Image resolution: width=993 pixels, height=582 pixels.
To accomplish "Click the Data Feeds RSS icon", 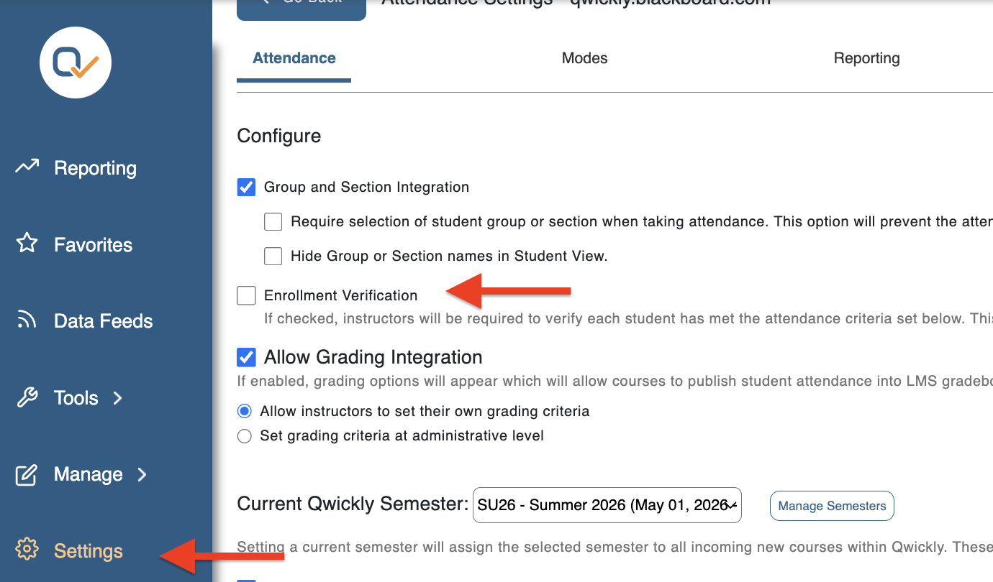I will [27, 320].
